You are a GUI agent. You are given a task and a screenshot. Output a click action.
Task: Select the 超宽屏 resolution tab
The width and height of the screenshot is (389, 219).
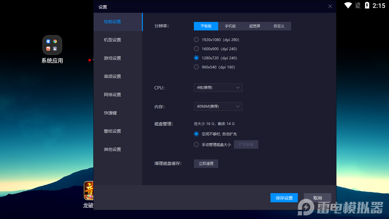tap(255, 26)
